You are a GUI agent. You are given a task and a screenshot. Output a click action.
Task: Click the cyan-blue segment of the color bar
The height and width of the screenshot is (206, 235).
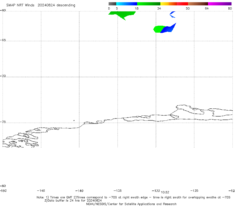tap(127, 4)
